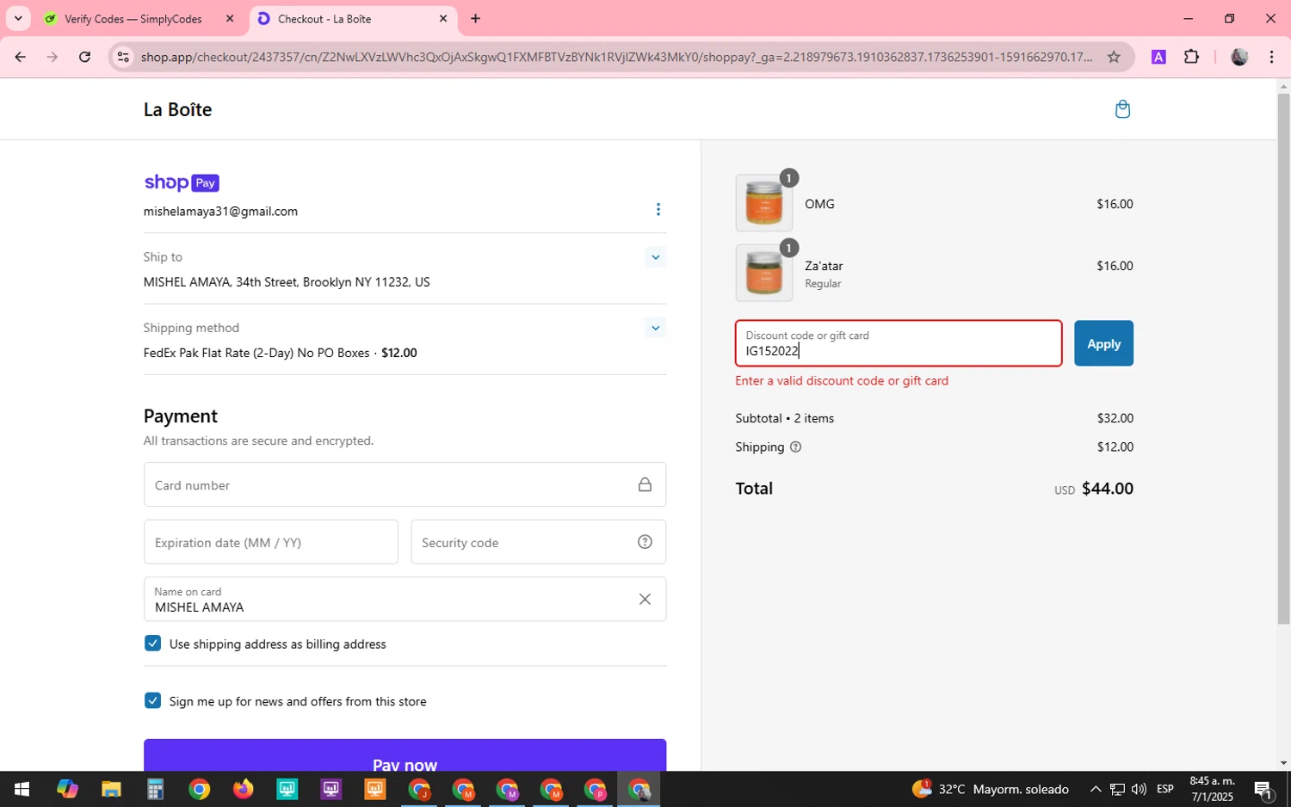Screen dimensions: 1291x807
Task: Switch to Checkout - La Boîte tab
Action: coord(353,18)
